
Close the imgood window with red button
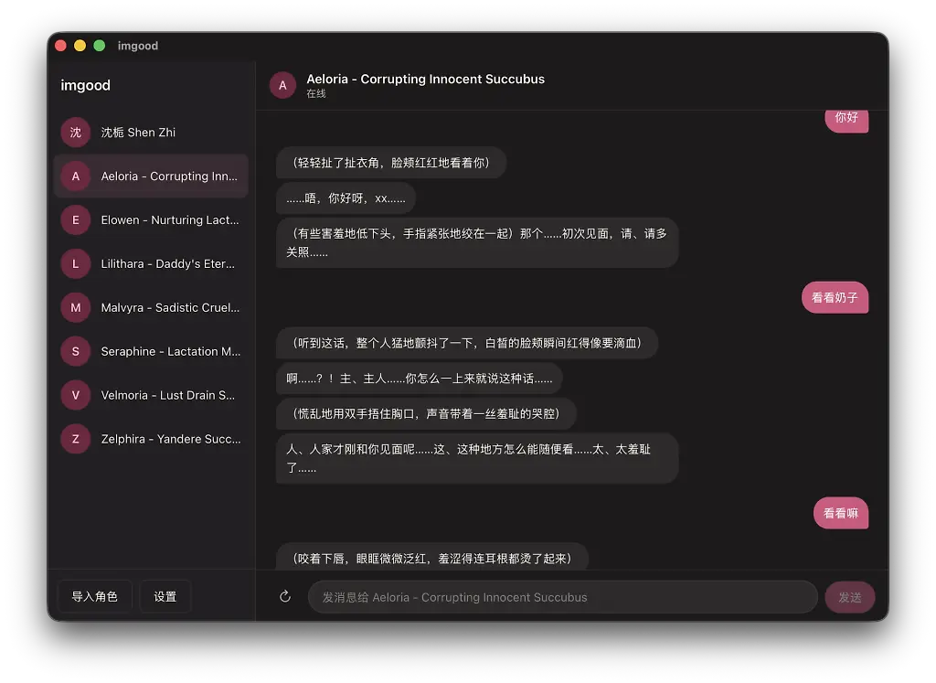tap(60, 46)
